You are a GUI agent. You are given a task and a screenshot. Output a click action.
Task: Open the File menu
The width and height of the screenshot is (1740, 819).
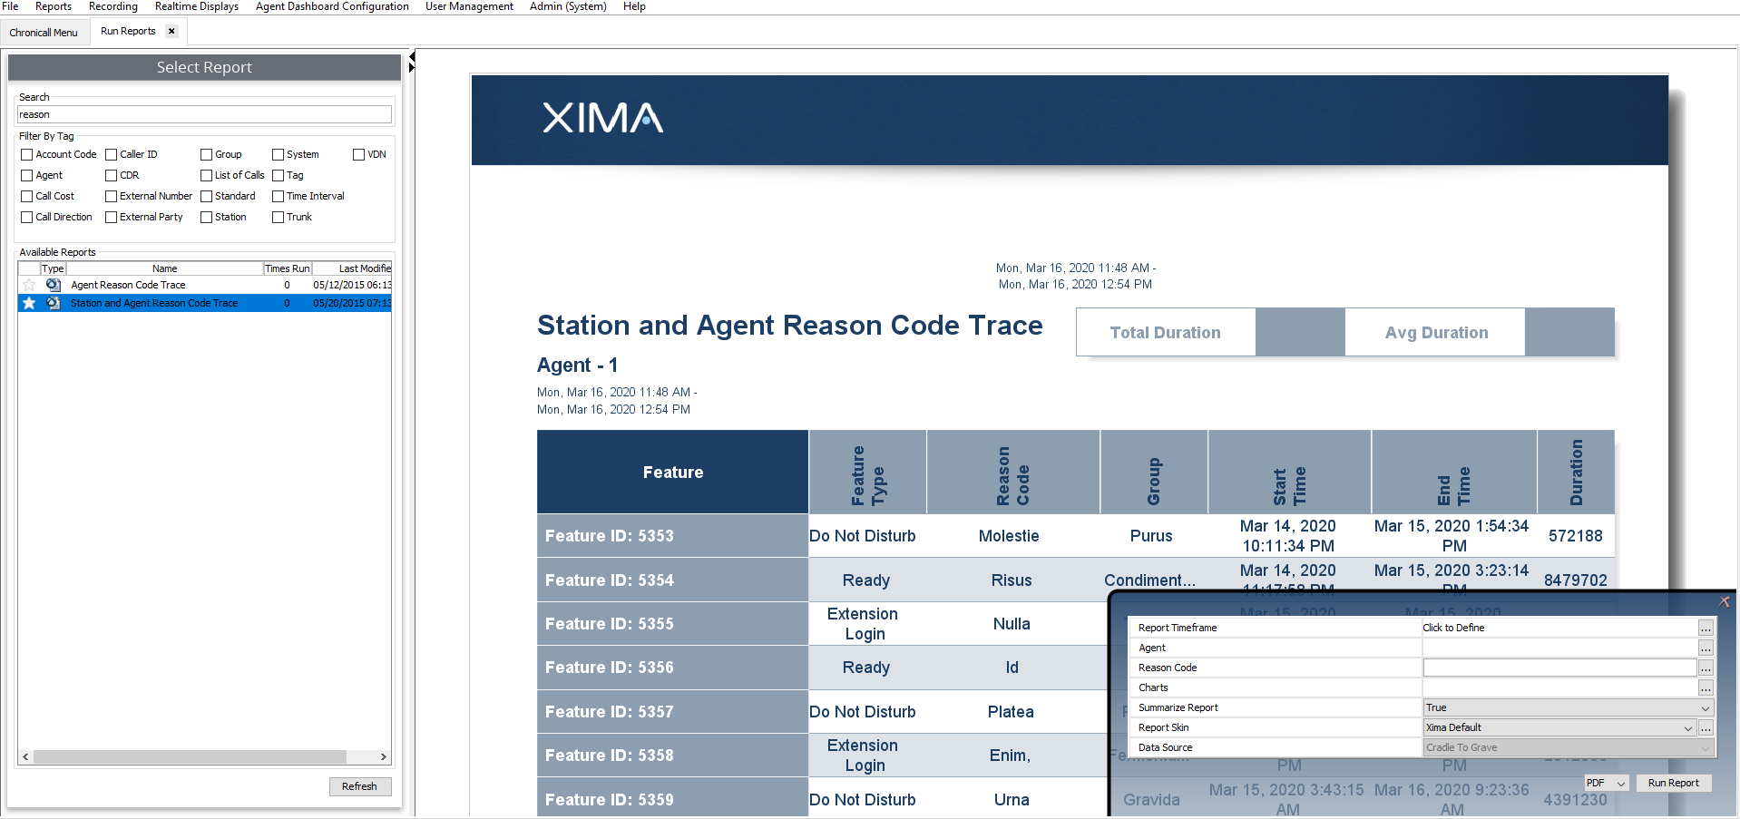[10, 6]
